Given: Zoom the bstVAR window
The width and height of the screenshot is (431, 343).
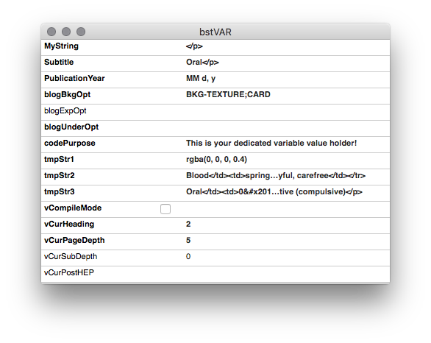Looking at the screenshot, I should pos(81,32).
